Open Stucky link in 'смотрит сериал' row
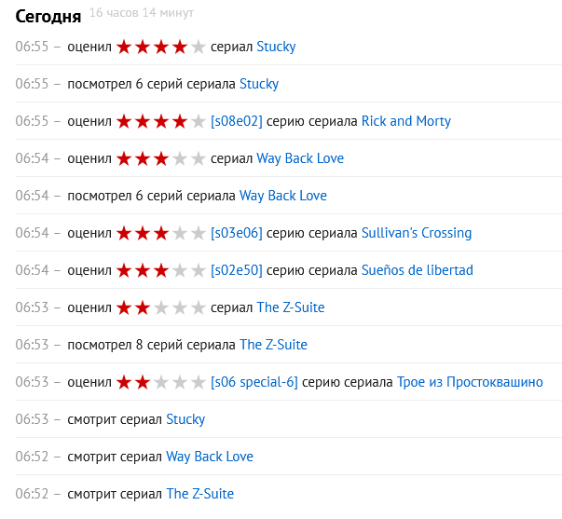 pos(185,419)
